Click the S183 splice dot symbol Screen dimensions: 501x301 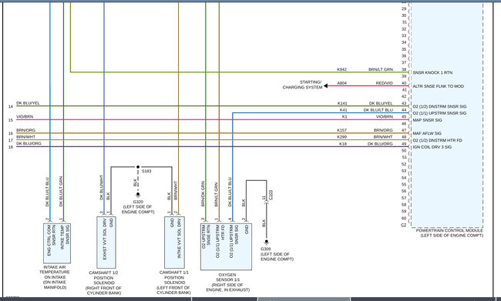point(138,167)
